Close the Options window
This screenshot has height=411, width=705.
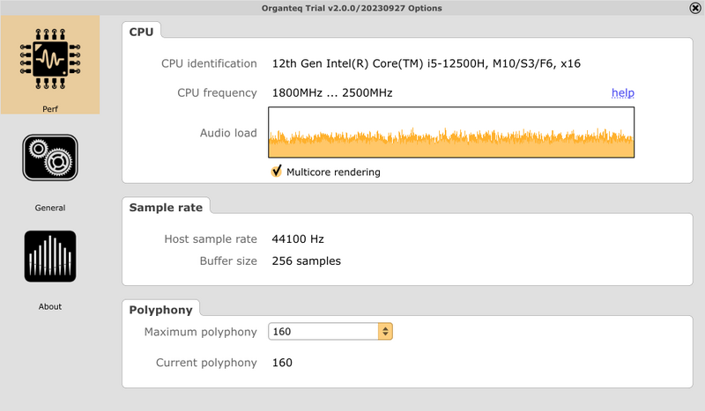(694, 8)
